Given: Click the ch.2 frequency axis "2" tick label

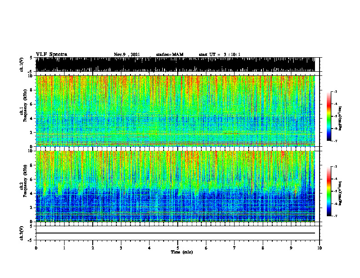Looking at the screenshot, I should [x=32, y=208].
